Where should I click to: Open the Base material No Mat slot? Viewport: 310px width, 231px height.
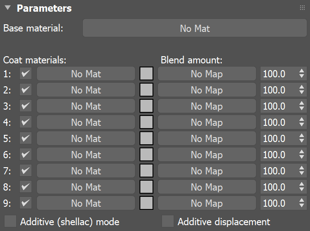(x=195, y=28)
